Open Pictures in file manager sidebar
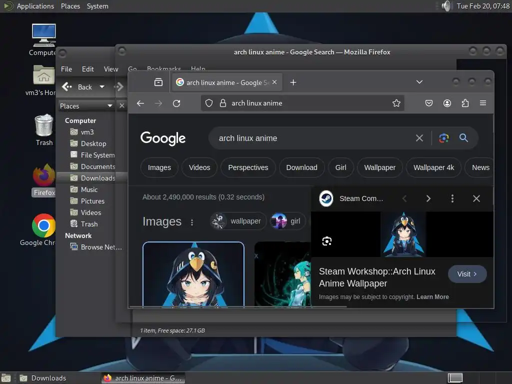512x384 pixels. pyautogui.click(x=92, y=201)
